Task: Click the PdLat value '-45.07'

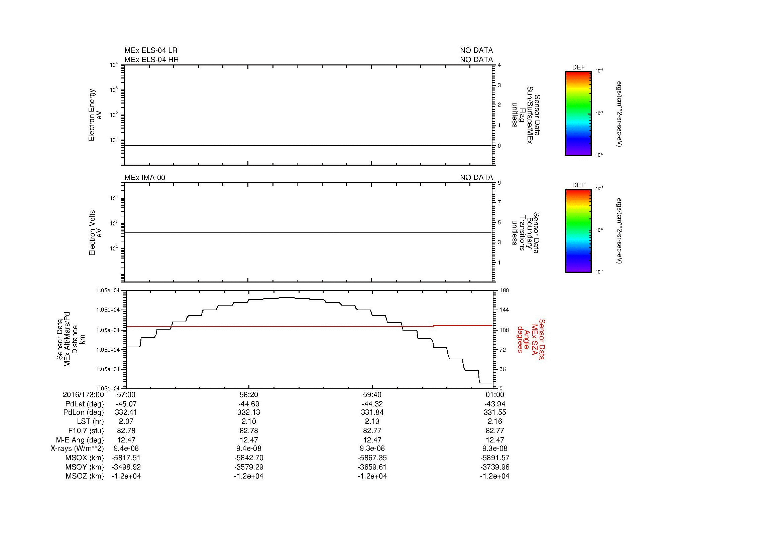Action: (x=126, y=404)
